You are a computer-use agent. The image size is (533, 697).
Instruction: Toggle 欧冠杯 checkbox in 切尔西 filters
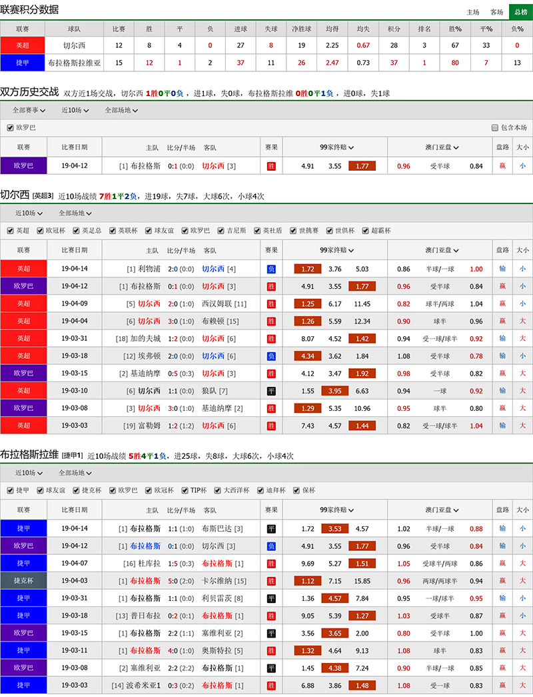40,231
